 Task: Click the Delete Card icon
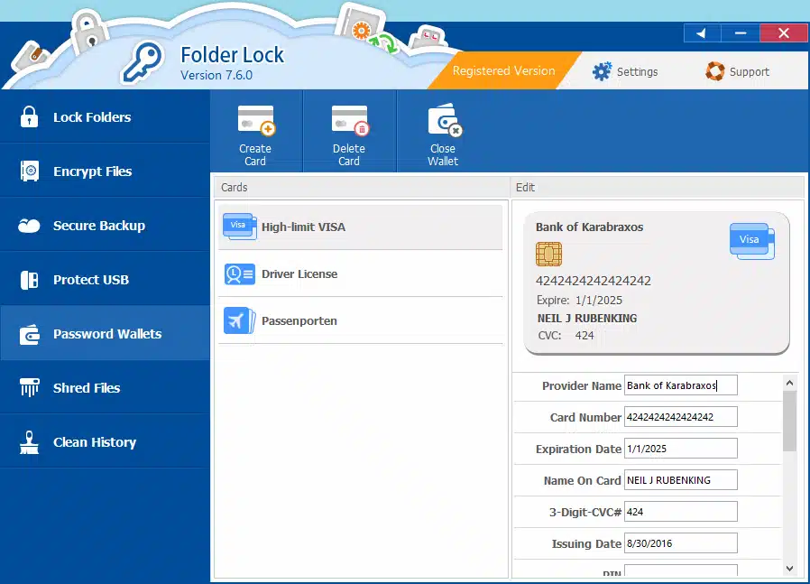coord(349,121)
